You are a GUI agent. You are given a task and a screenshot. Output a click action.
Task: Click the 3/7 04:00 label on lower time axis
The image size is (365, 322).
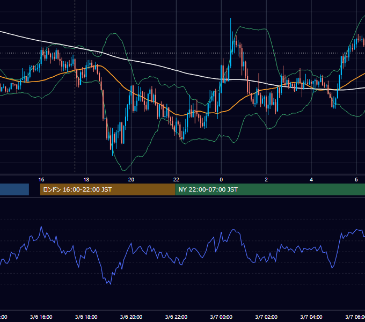coord(311,317)
